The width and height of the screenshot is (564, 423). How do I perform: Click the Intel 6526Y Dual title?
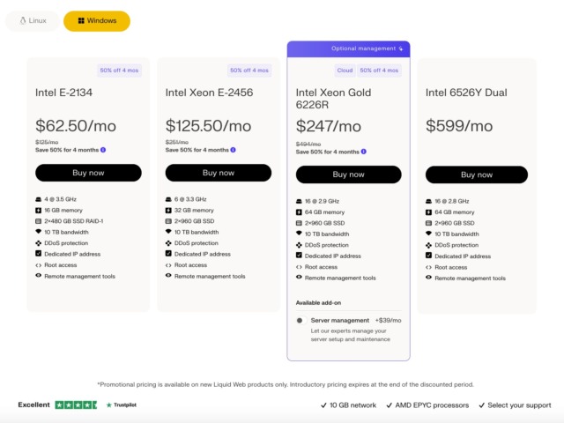point(466,93)
